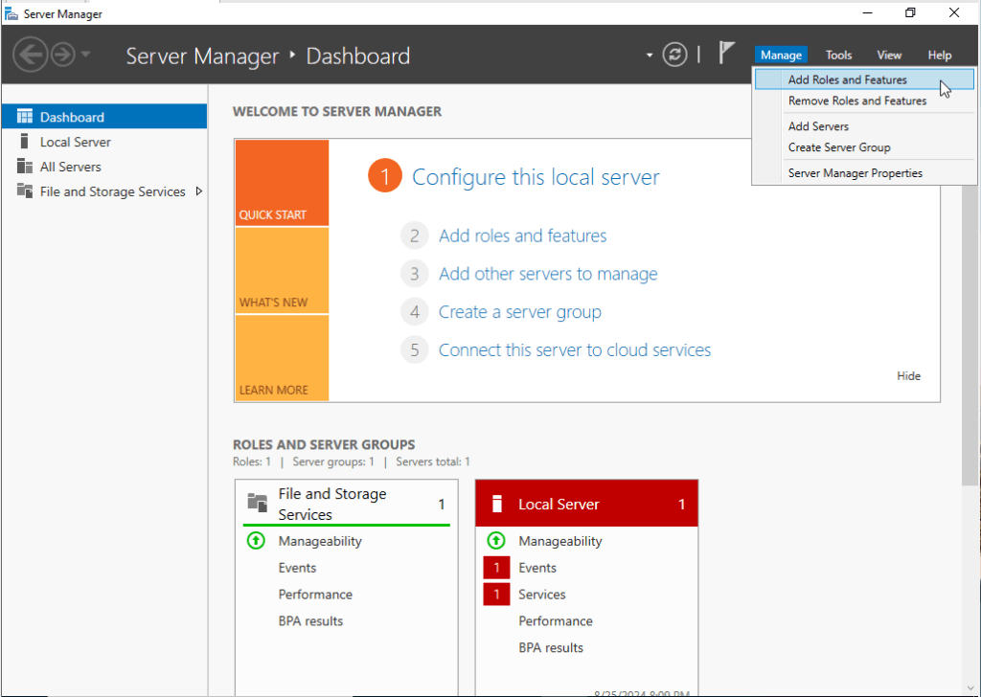Click the forward navigation arrow icon

pos(63,55)
